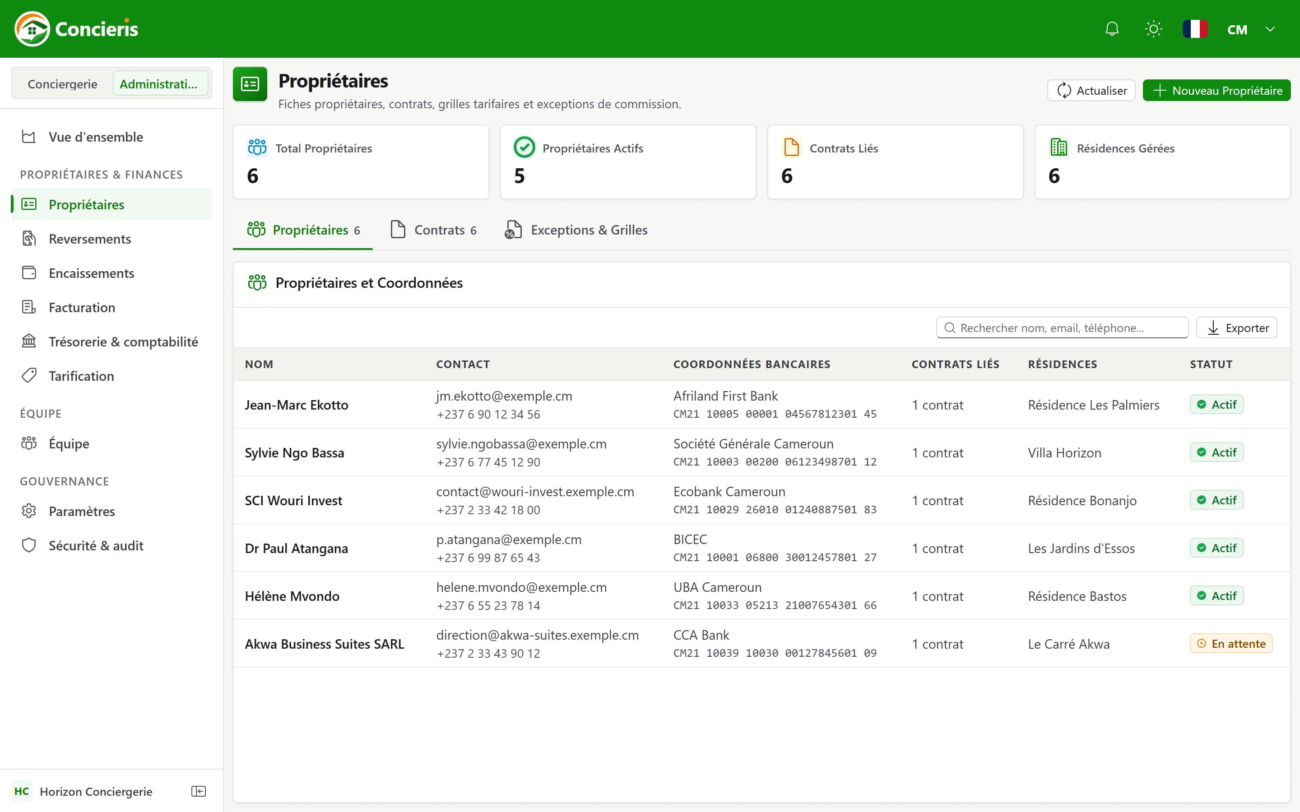
Task: Open the Jean-Marc Ekotto row
Action: [x=762, y=404]
